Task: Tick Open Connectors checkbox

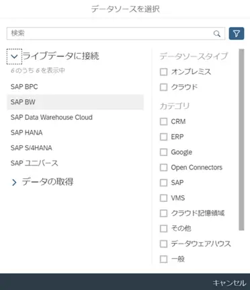Action: (163, 168)
